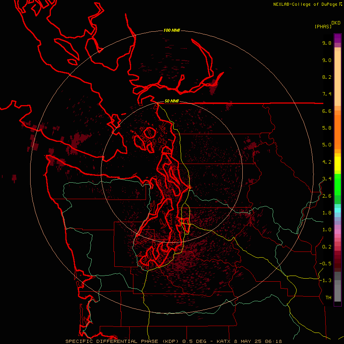Viewport: 344px width, 344px height.
Task: Pick the bright green segment of color bar
Action: coord(338,185)
